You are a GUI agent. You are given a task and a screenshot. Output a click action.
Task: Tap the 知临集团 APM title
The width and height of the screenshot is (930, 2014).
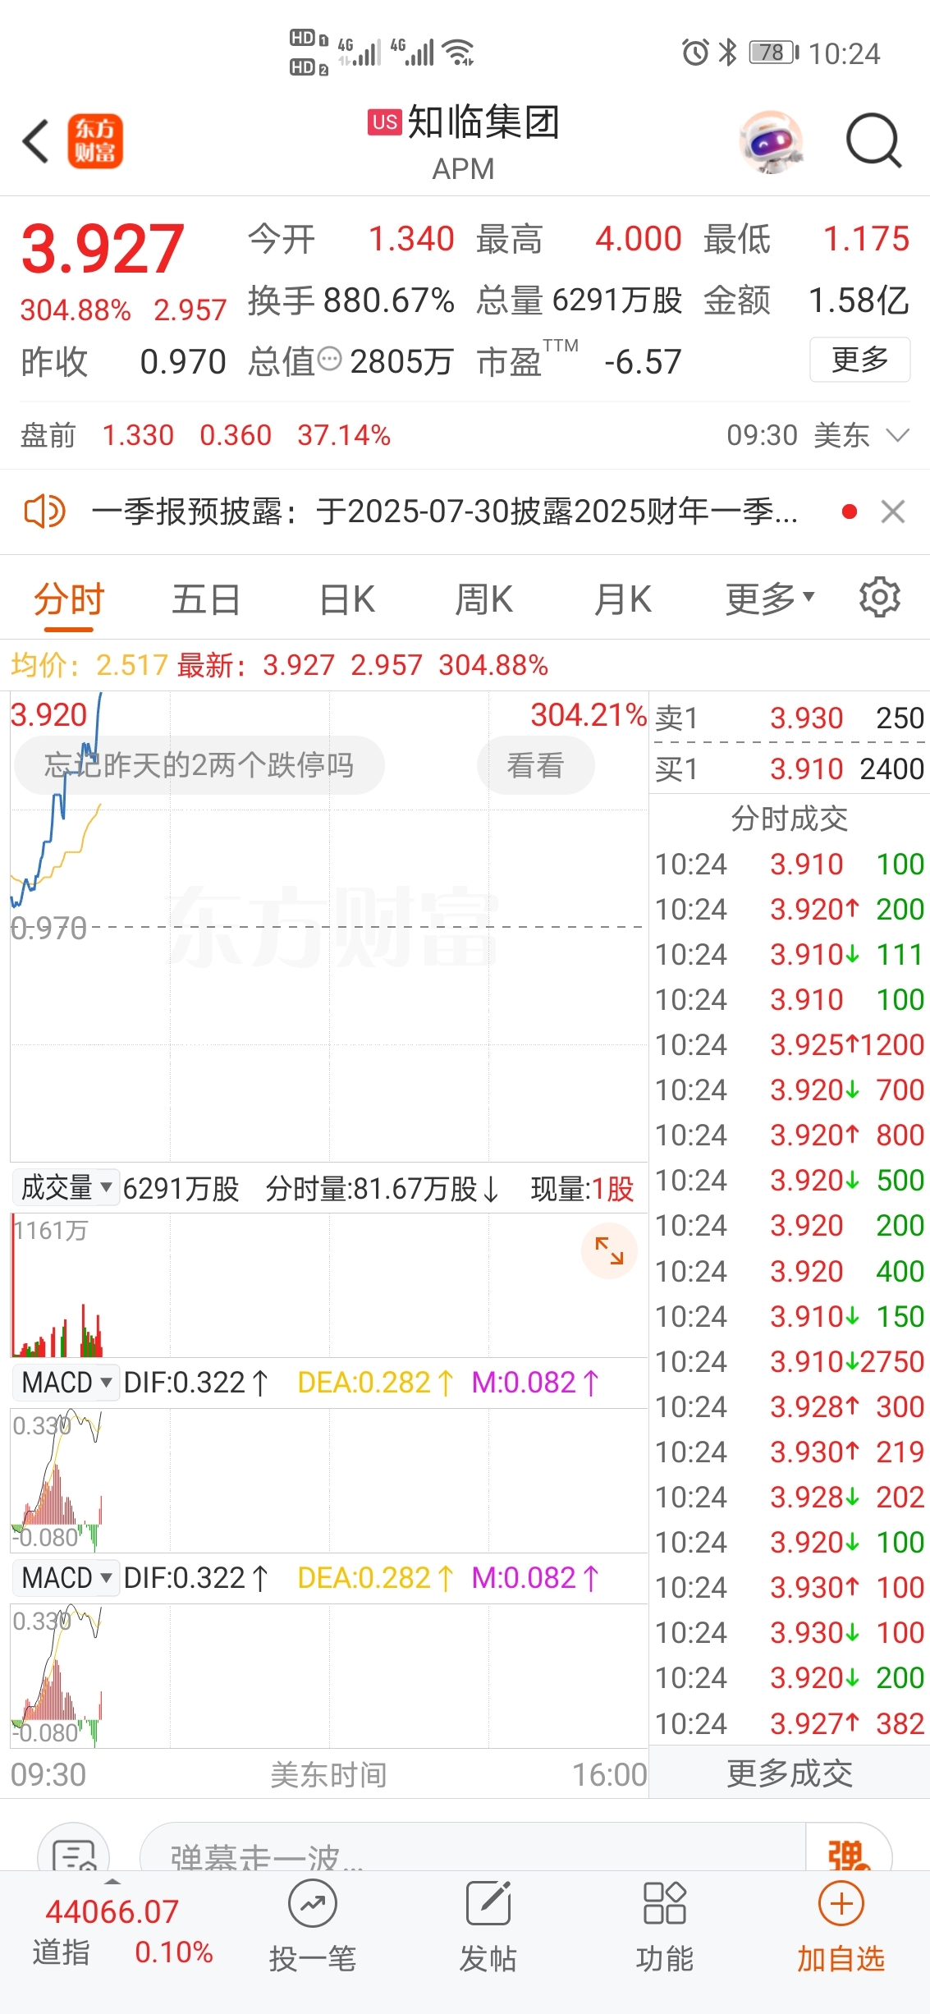[464, 141]
